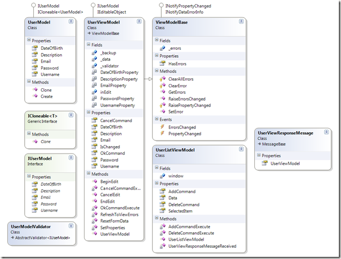Collapse the Methods section of UserListViewModel
This screenshot has height=259, width=341.
click(x=156, y=219)
